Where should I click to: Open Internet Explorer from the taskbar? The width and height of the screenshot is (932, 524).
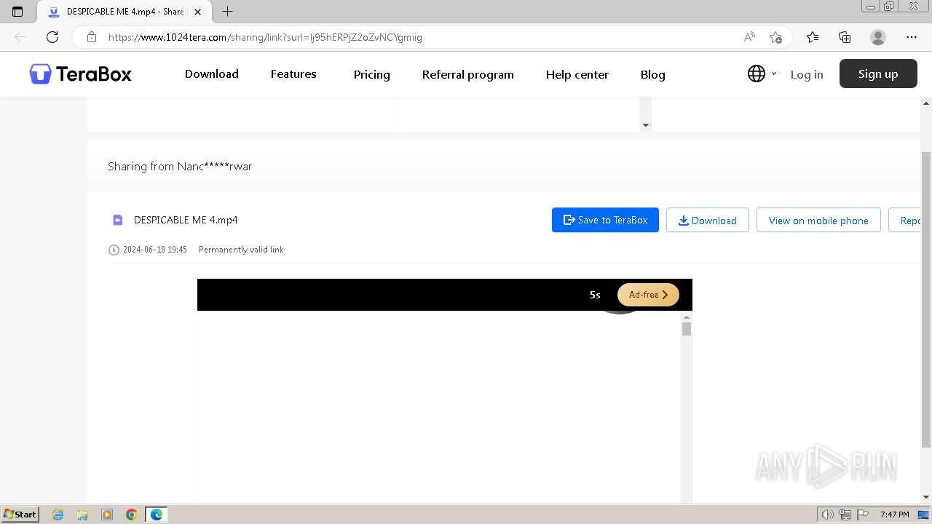click(58, 515)
